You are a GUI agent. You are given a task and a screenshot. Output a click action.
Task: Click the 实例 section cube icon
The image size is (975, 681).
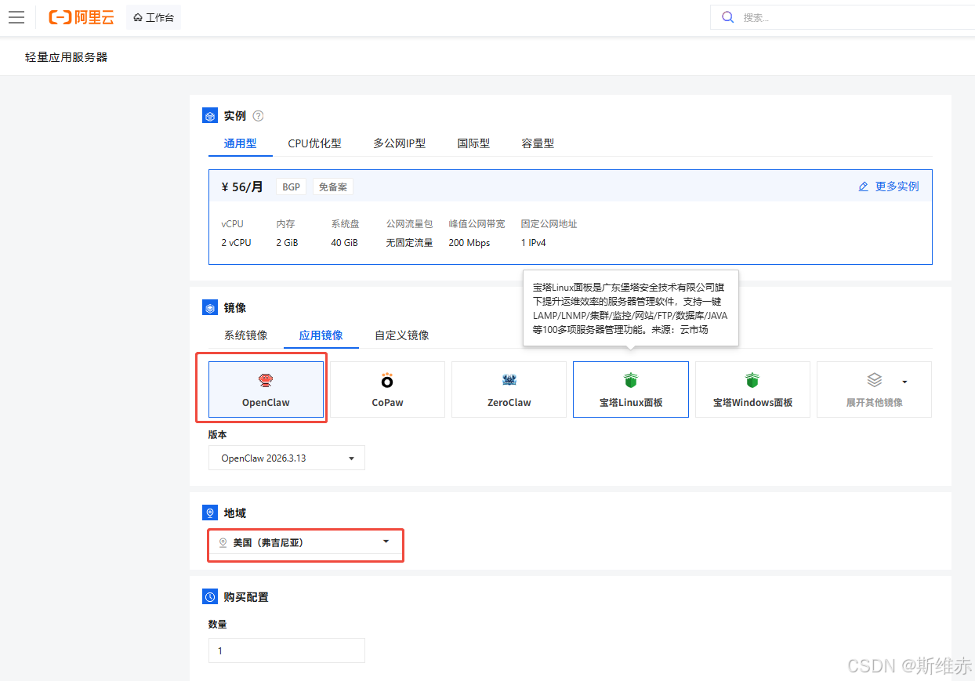point(210,116)
